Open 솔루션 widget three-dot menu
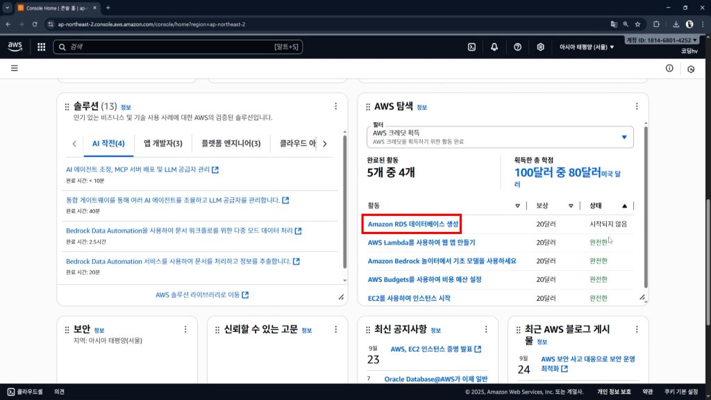 (x=335, y=106)
